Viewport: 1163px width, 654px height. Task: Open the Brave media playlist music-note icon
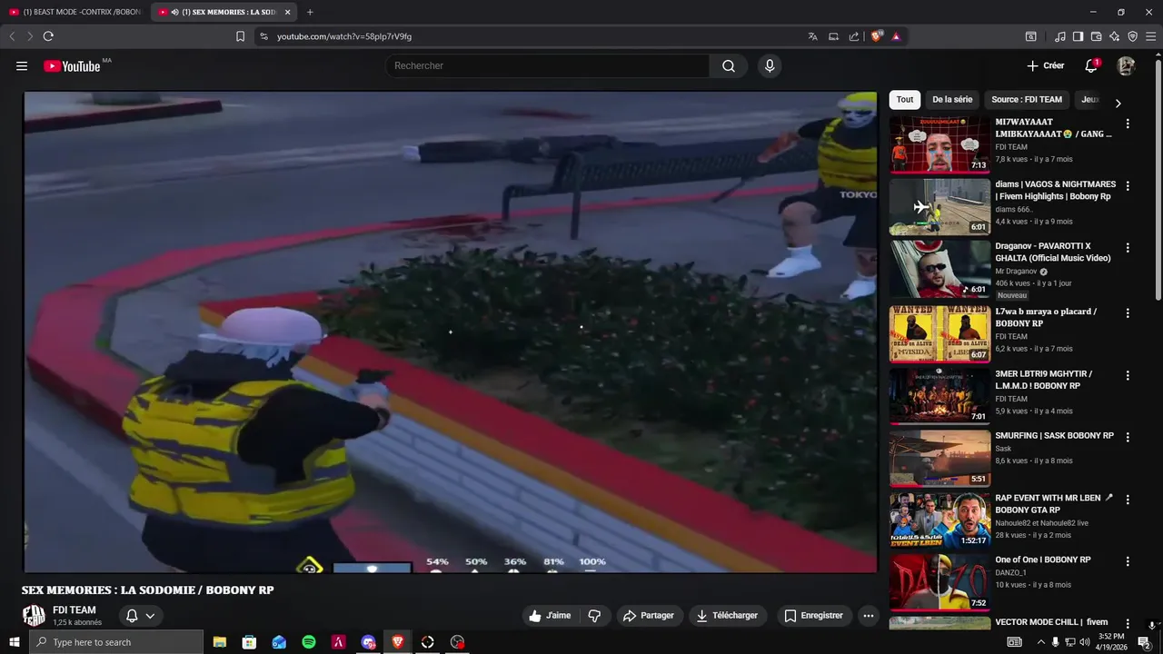1060,36
